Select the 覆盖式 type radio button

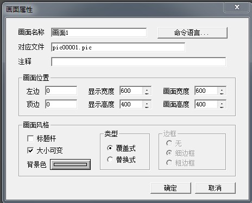point(110,148)
